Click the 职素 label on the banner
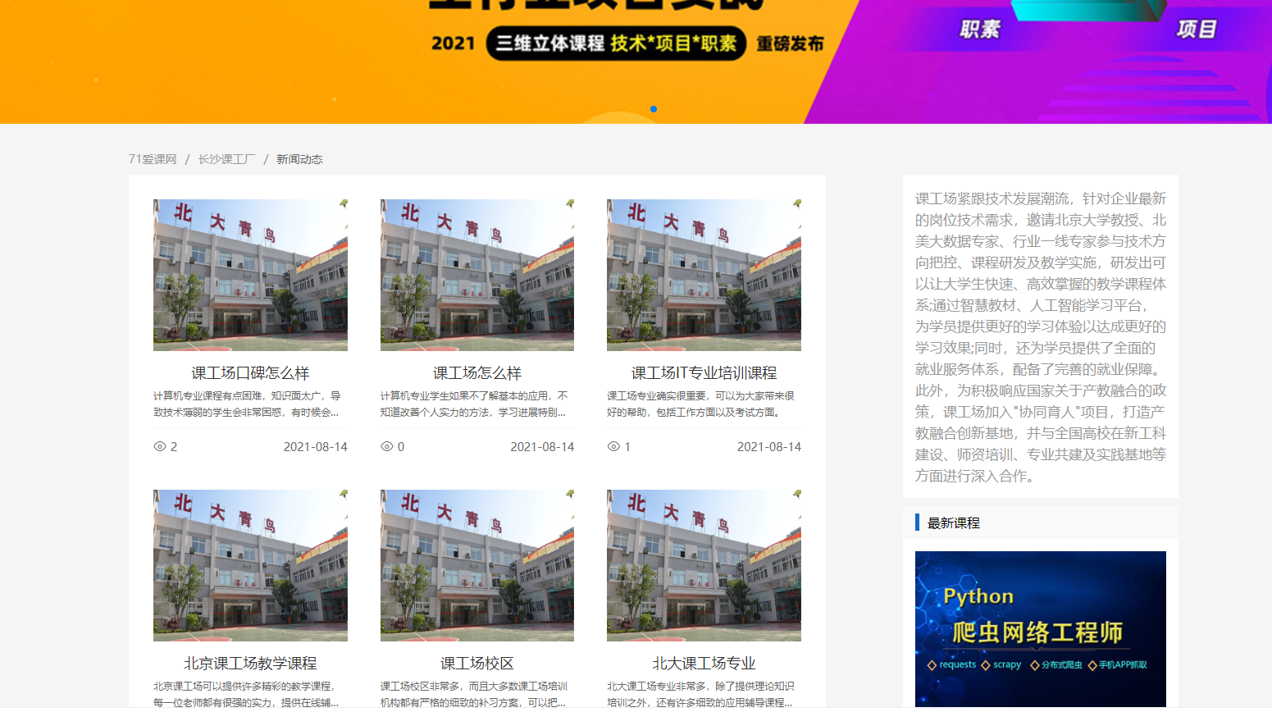The width and height of the screenshot is (1272, 712). click(x=980, y=30)
